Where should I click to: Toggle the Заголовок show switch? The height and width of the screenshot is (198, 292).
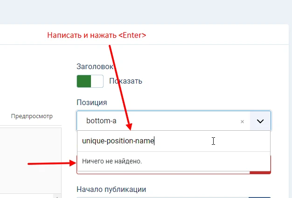tap(90, 81)
